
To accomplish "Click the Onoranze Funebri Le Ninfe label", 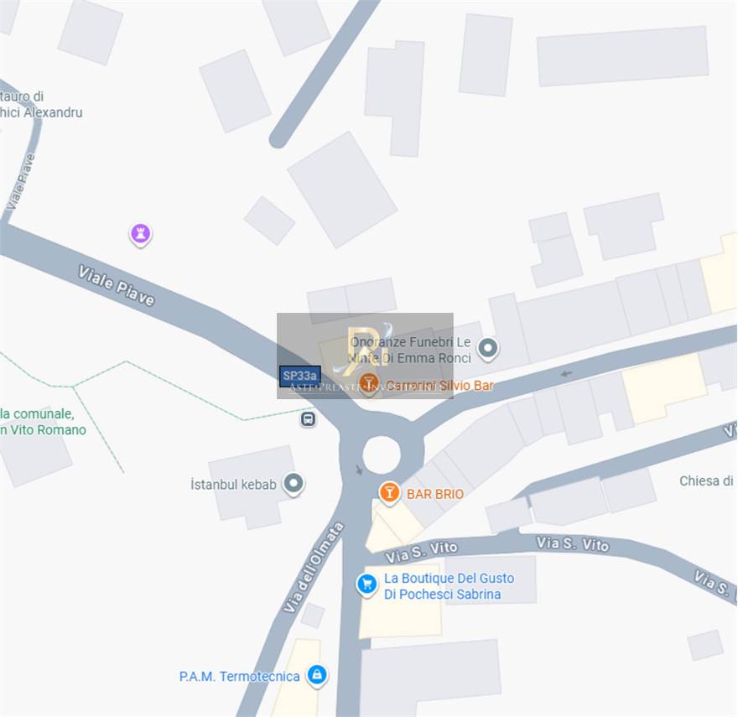I will tap(410, 350).
